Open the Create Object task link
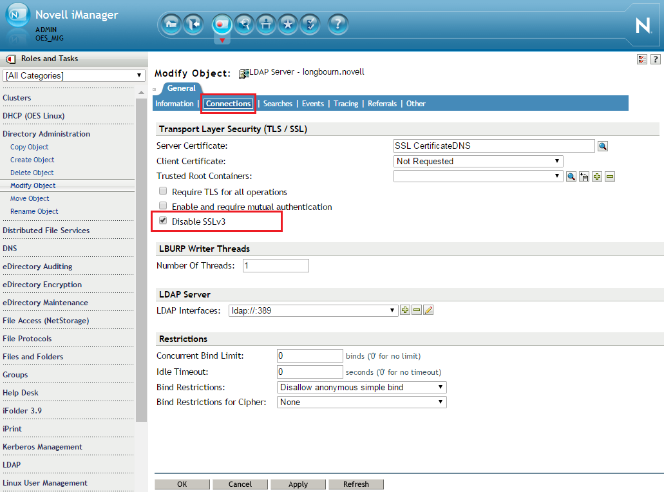This screenshot has width=664, height=492. [33, 160]
